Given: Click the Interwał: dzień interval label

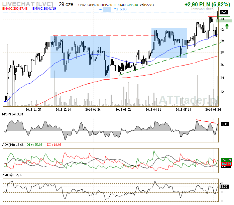Looking at the screenshot, I should [x=202, y=9].
